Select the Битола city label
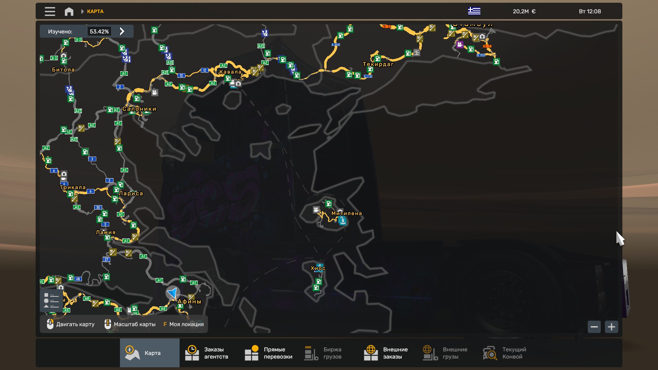This screenshot has height=370, width=658. pos(63,70)
